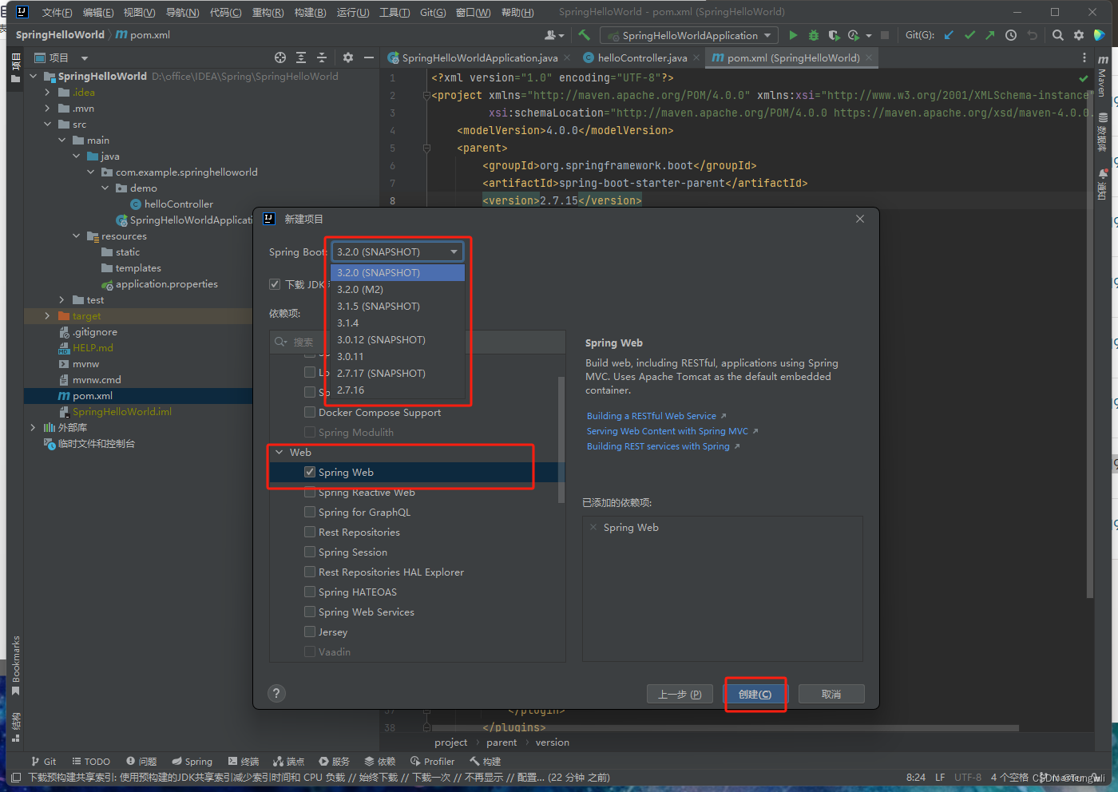Build project with the hammer icon
This screenshot has height=792, width=1118.
(x=584, y=35)
